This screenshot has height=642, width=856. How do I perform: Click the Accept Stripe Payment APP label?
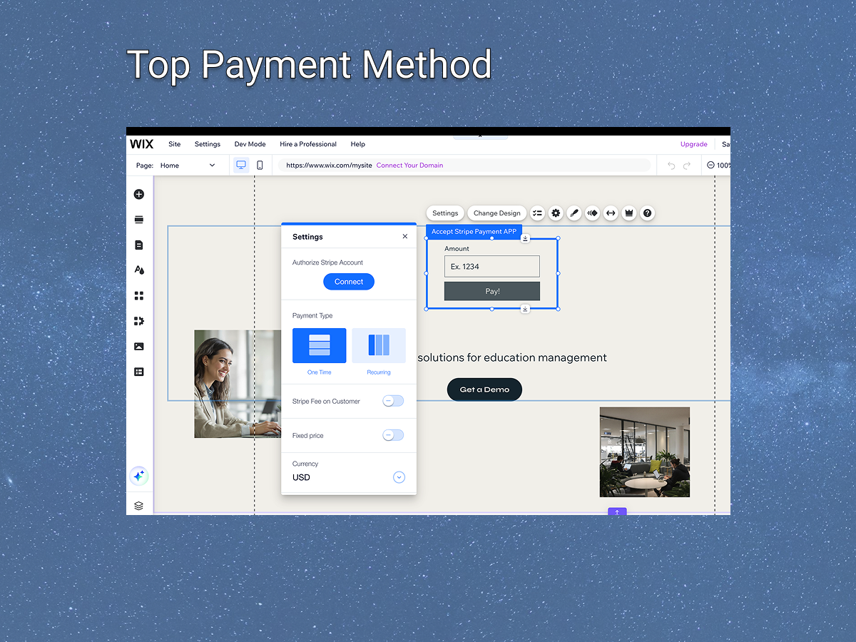474,232
